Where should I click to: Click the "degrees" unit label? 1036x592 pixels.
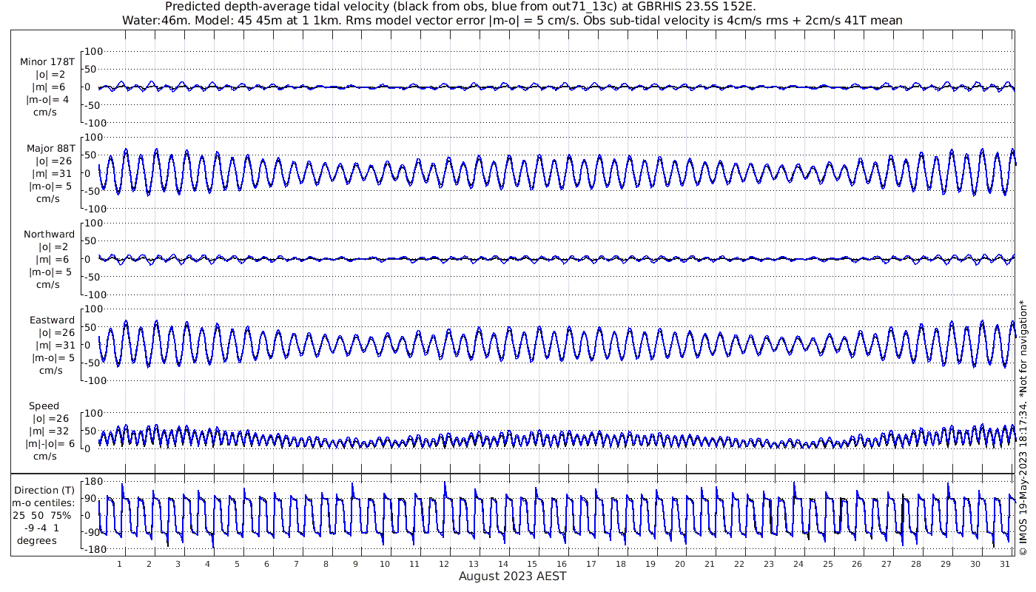[x=37, y=540]
